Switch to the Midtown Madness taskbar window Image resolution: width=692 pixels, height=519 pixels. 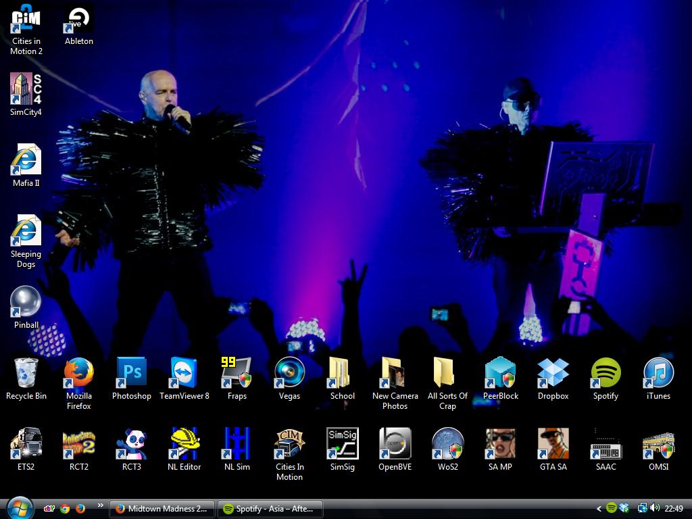point(162,509)
